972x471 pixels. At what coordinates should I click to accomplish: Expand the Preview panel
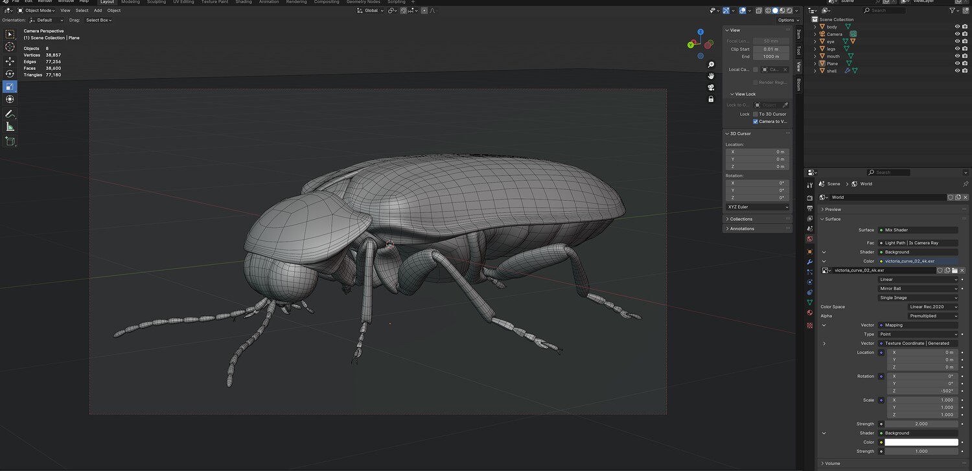click(x=833, y=209)
